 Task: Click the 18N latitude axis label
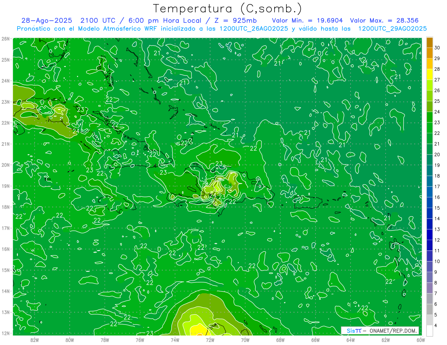pyautogui.click(x=5, y=207)
